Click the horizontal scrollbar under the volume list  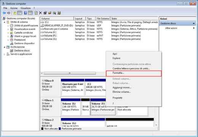click(x=70, y=73)
